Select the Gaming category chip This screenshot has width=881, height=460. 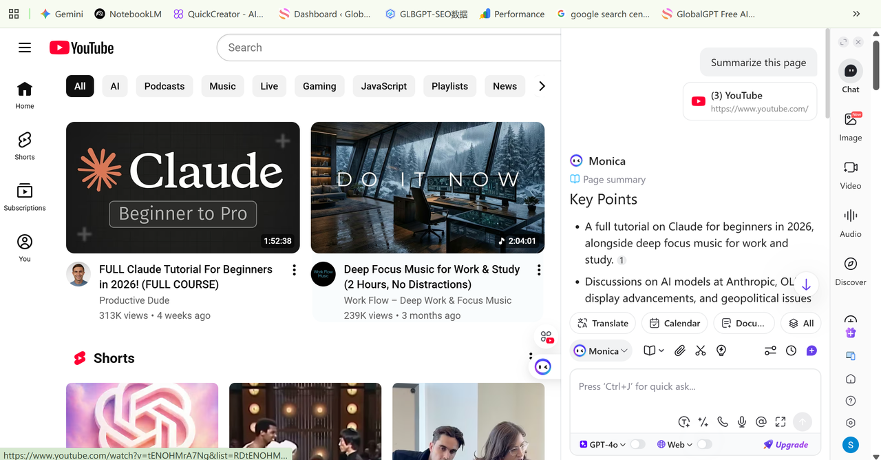[319, 86]
